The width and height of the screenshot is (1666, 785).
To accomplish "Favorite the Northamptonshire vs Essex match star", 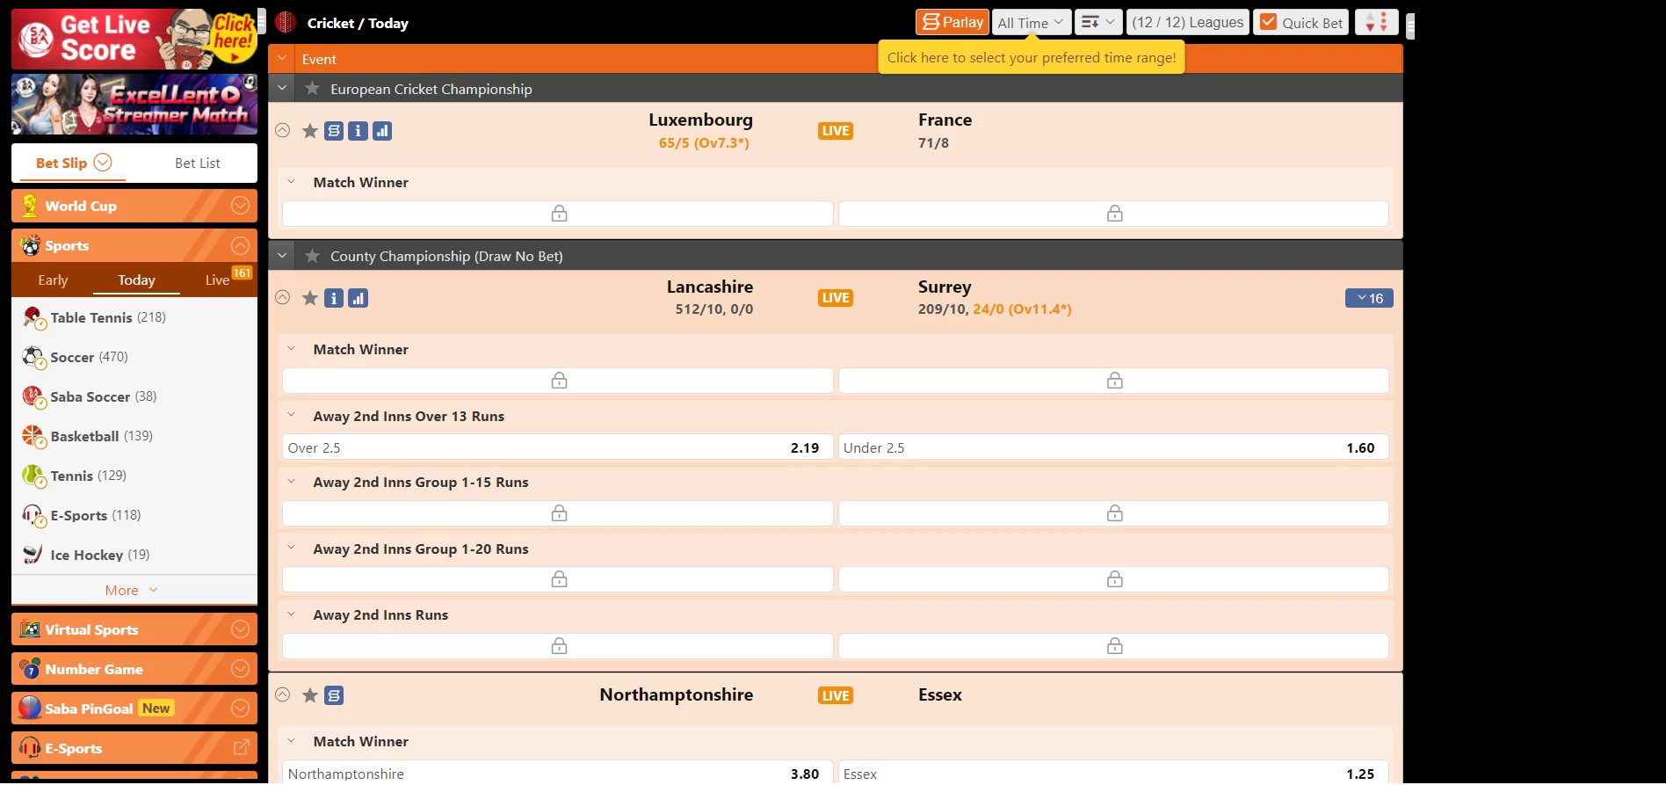I will pyautogui.click(x=309, y=695).
